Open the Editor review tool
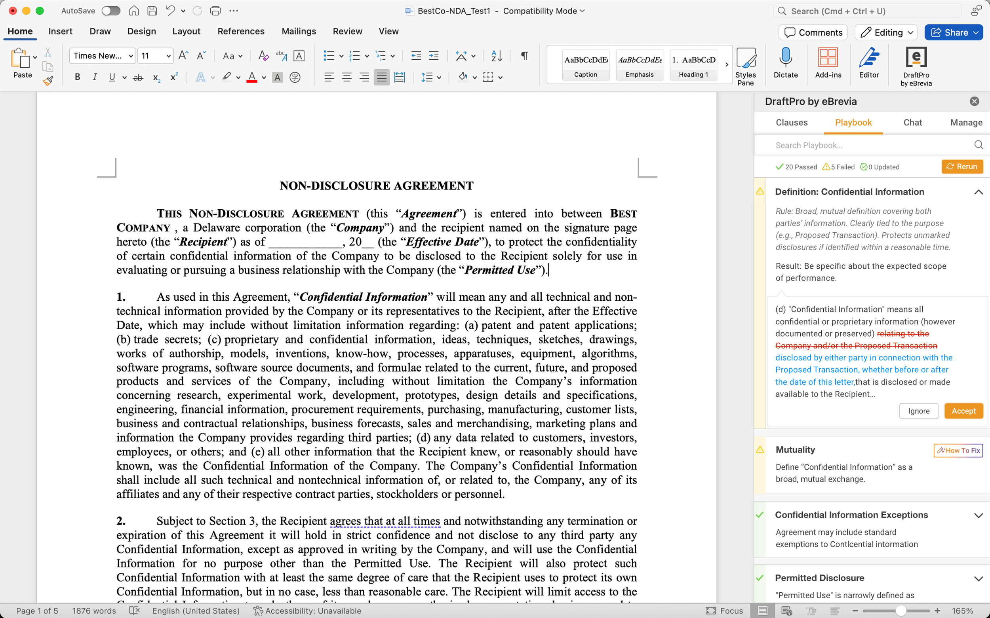 869,63
